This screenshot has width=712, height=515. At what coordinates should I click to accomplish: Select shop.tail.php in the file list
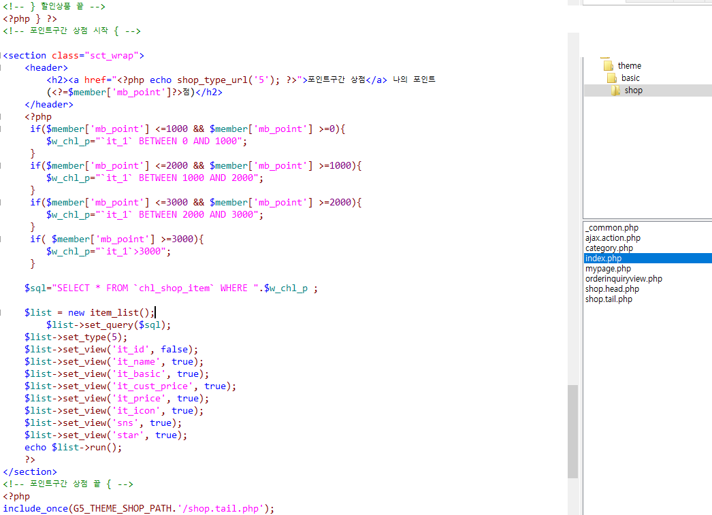click(x=609, y=299)
